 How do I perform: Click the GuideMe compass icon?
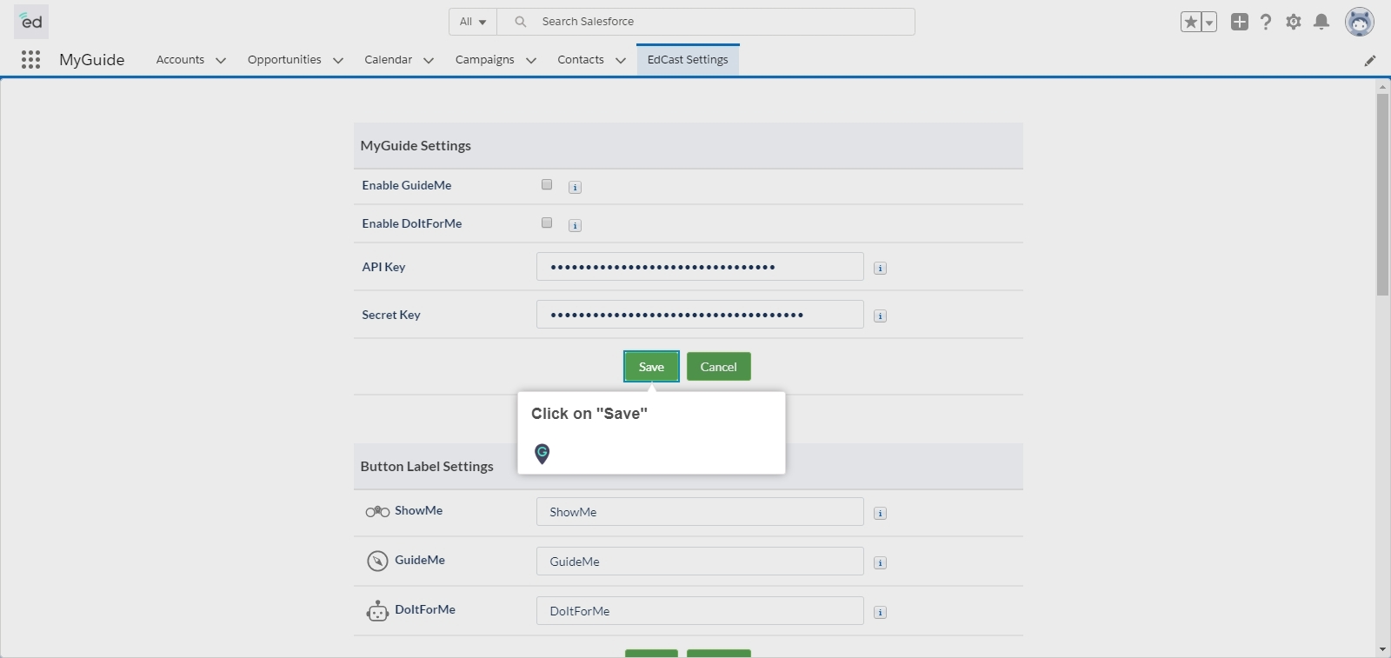coord(377,561)
